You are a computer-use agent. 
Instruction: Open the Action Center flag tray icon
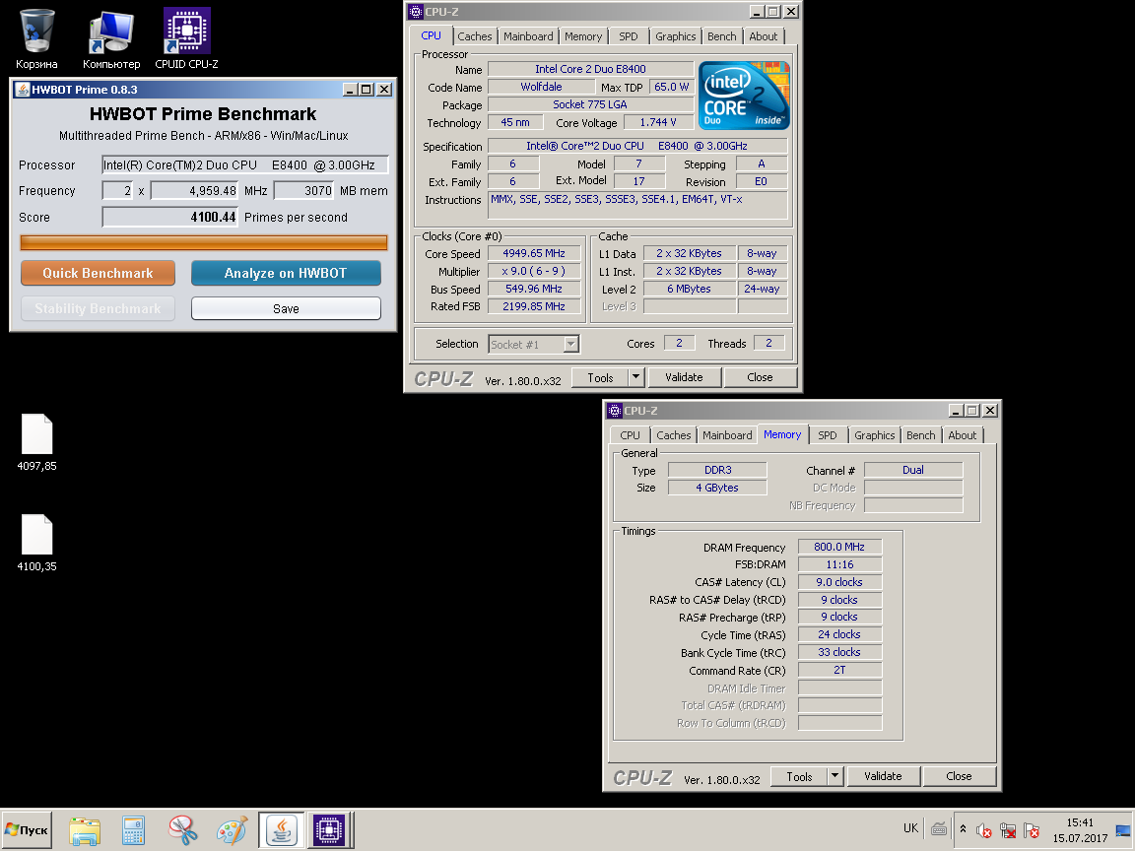click(x=1032, y=830)
